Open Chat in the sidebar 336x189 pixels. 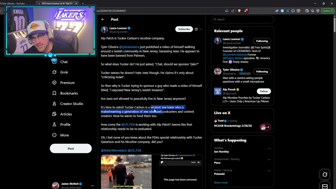point(64,62)
